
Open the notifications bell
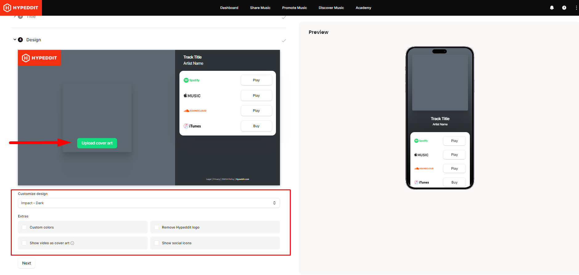(x=552, y=8)
